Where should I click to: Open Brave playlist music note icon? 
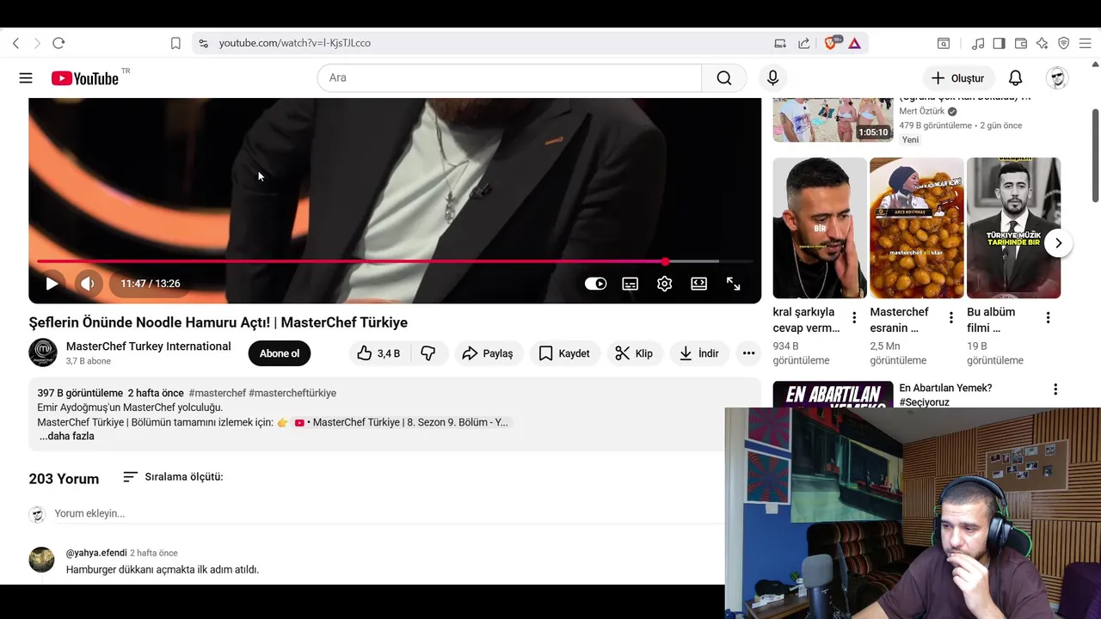[x=978, y=43]
